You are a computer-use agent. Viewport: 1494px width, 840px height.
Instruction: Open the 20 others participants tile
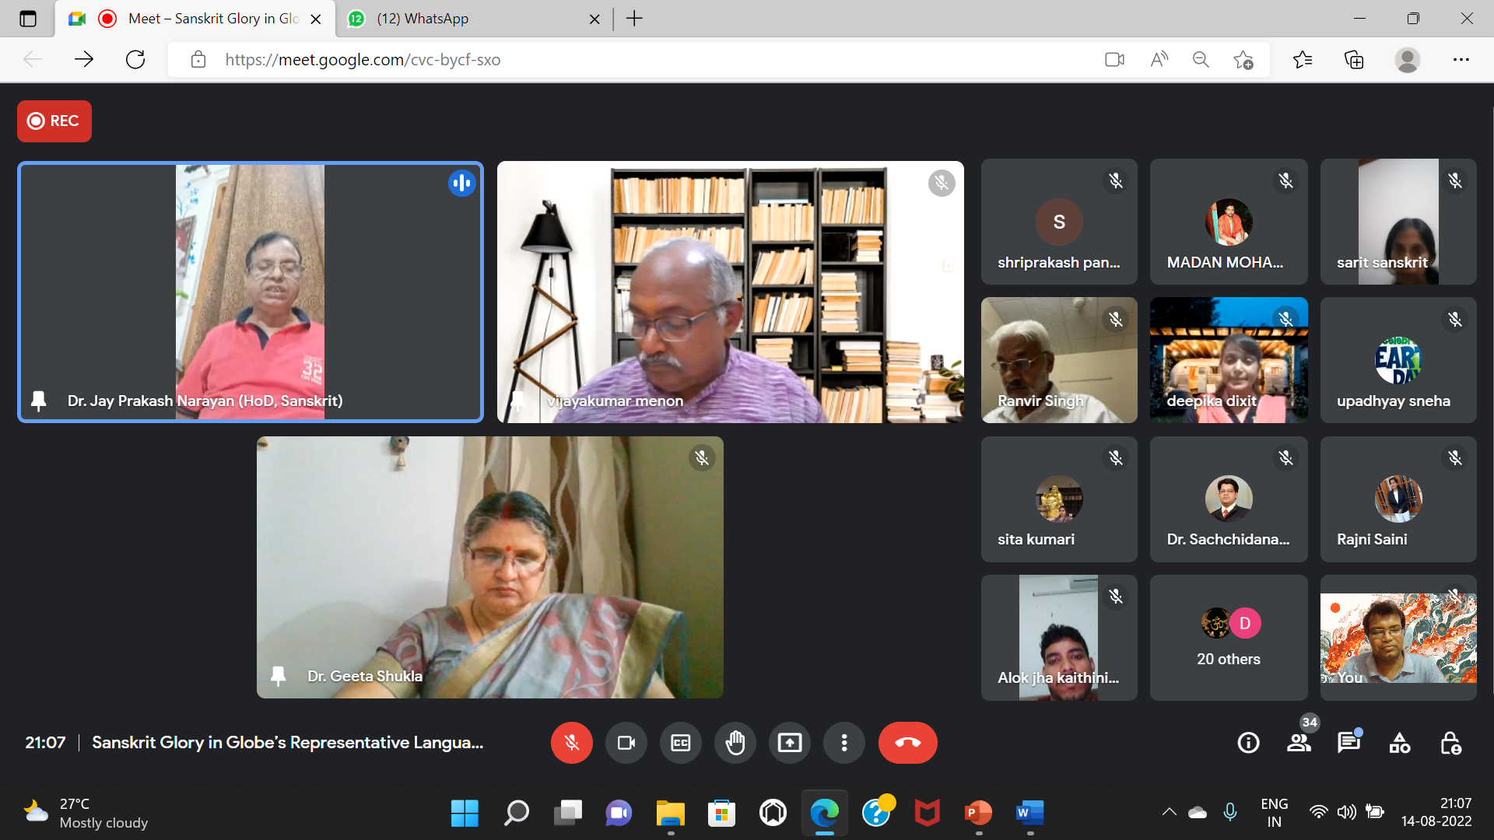coord(1228,638)
